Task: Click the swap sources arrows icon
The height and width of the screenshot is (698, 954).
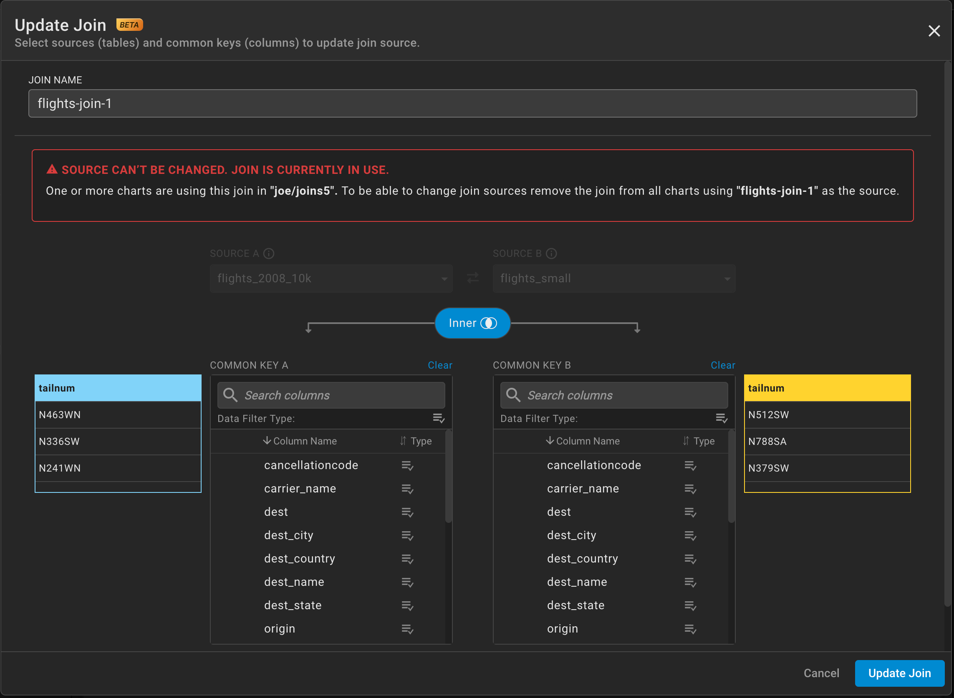Action: pos(472,278)
